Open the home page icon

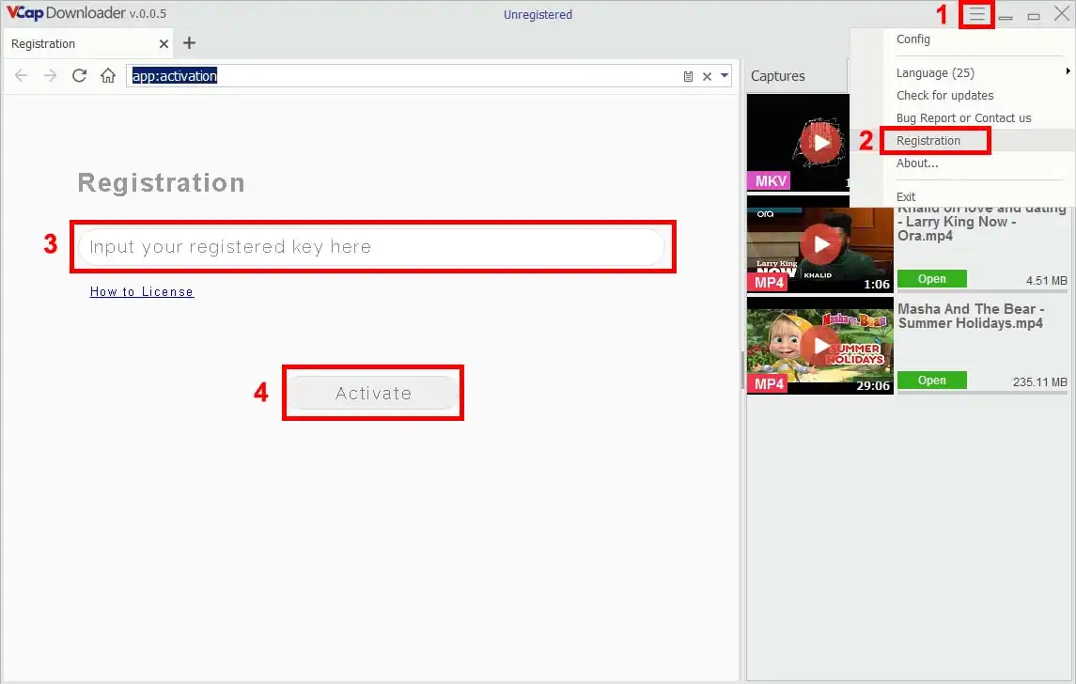[108, 75]
